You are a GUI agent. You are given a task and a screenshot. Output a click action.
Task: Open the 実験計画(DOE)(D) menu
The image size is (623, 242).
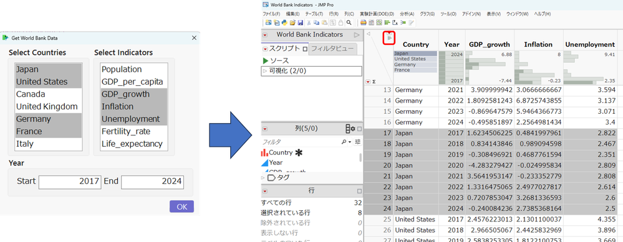377,14
